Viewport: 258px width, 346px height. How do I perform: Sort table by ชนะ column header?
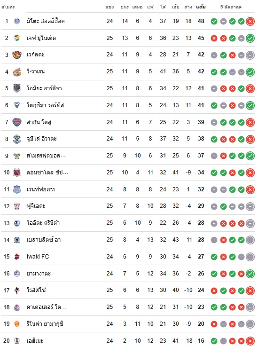pyautogui.click(x=125, y=7)
